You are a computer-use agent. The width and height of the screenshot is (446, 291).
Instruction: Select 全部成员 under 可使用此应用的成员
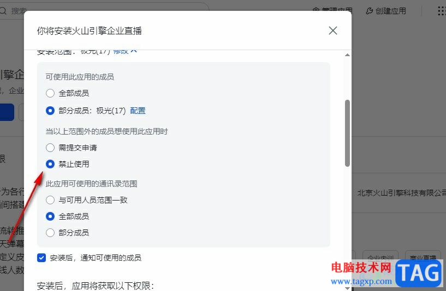pyautogui.click(x=50, y=93)
